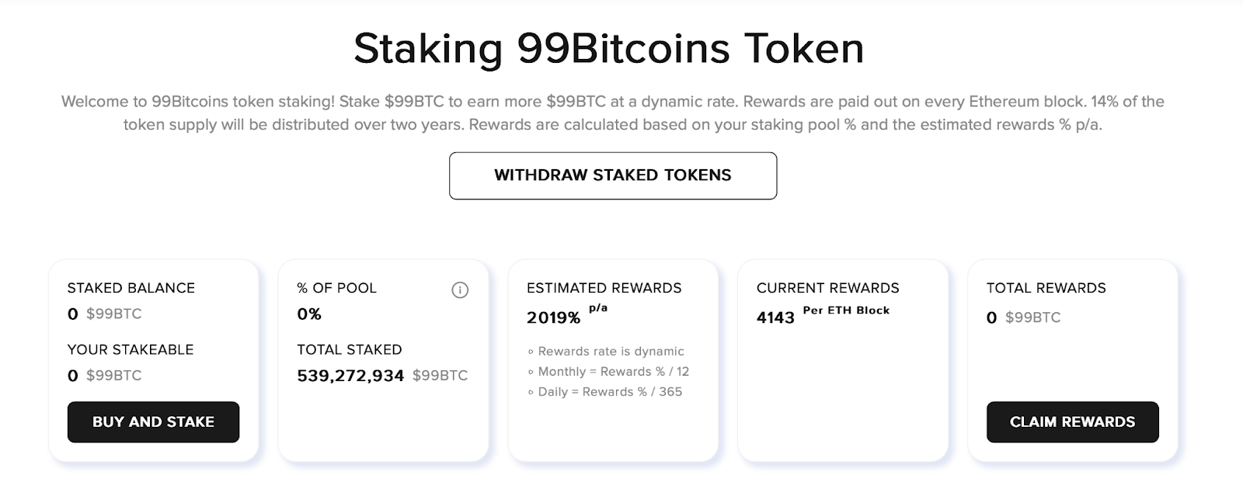Click the Rewards rate is dynamic note
This screenshot has height=503, width=1243.
click(606, 352)
